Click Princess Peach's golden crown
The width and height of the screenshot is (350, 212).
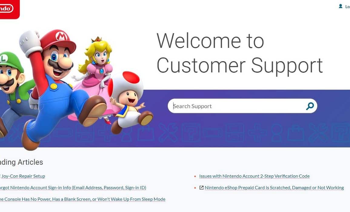tap(97, 40)
